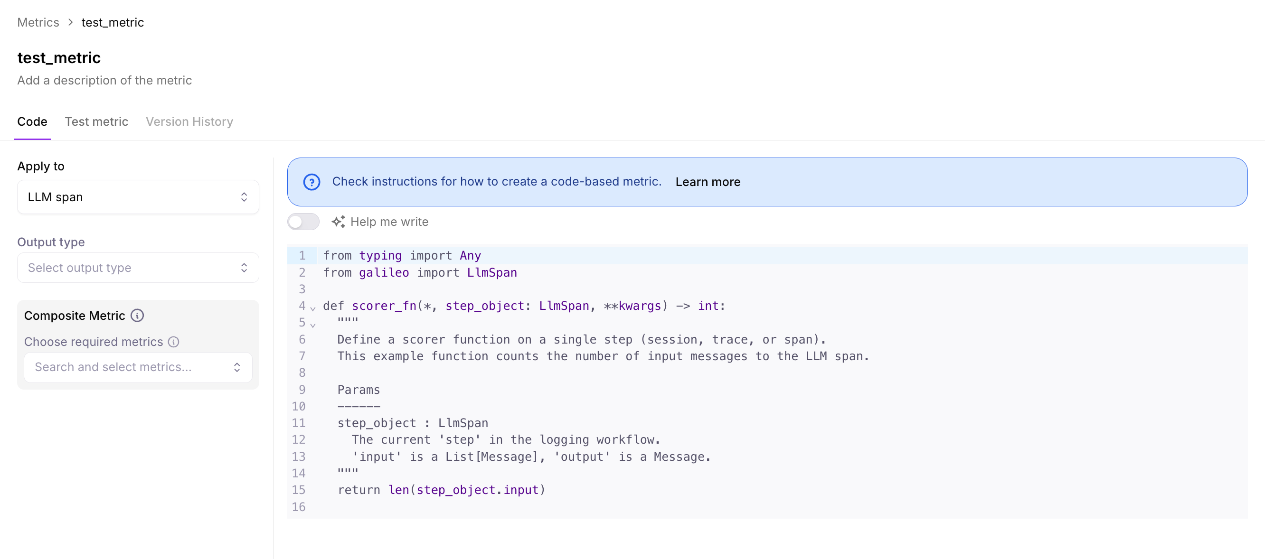Click the 'step_object : LlmSpan' line
The width and height of the screenshot is (1265, 559).
(x=413, y=423)
